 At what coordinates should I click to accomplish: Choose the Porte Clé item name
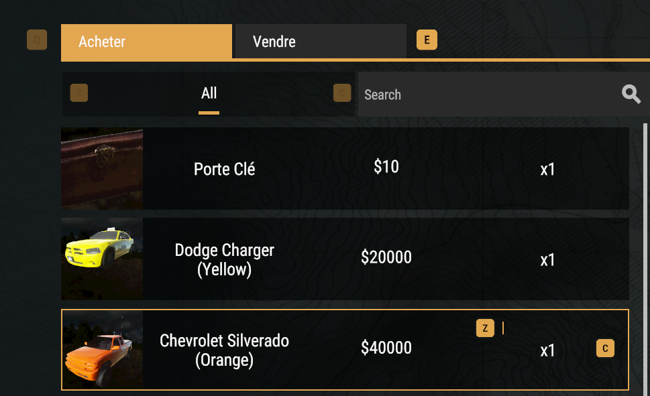[x=225, y=170]
